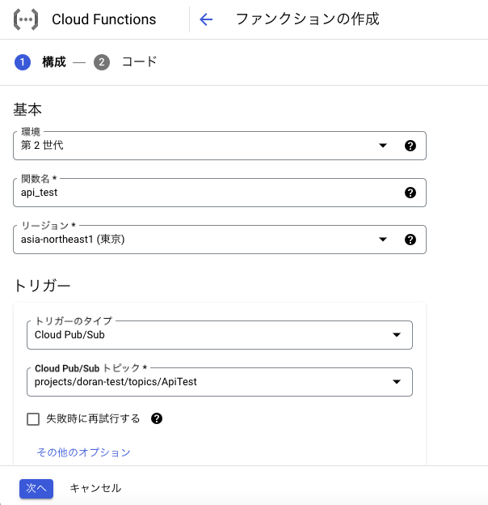Viewport: 488px width, 505px height.
Task: Focus the 関数名 input with api_test
Action: 220,193
